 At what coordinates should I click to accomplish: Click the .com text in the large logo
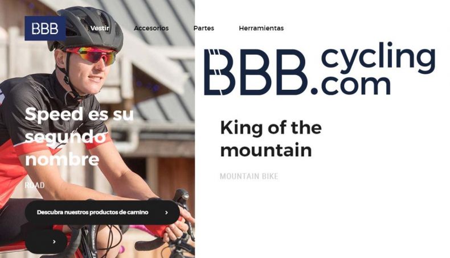point(350,85)
